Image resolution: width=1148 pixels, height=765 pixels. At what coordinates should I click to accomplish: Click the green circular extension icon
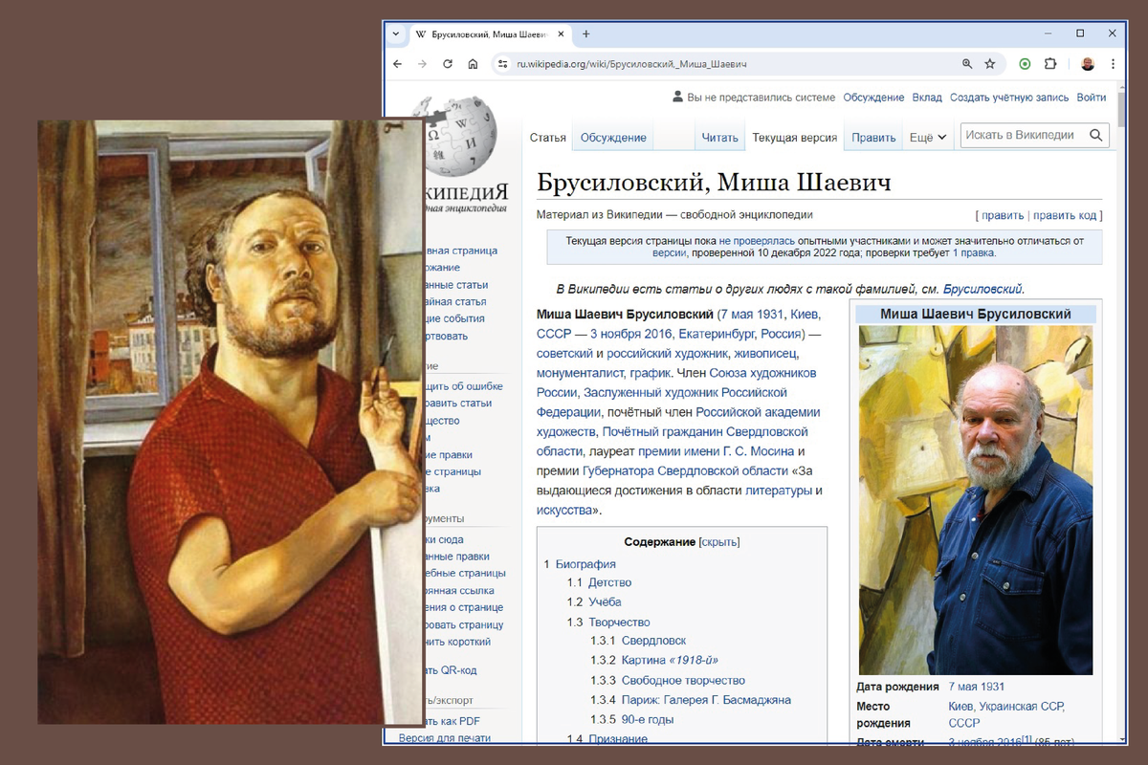tap(1025, 64)
